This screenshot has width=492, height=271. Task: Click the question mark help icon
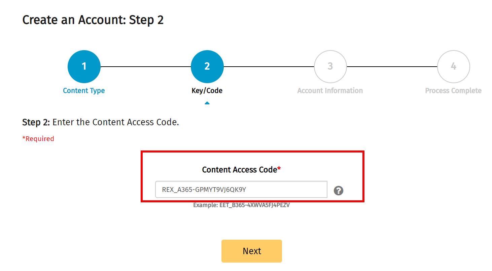(x=338, y=191)
